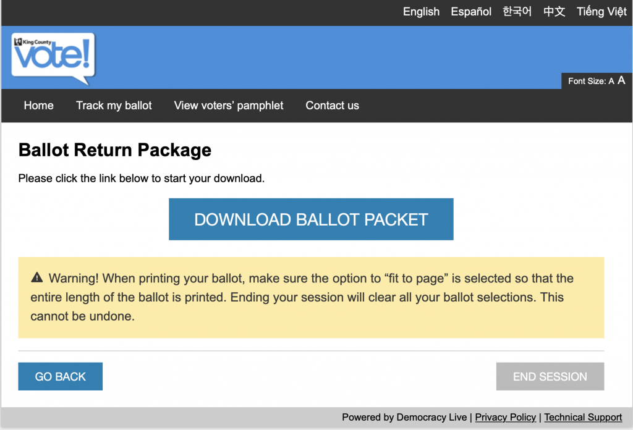The image size is (633, 430).
Task: Click the Ballot Return Package heading
Action: point(115,150)
